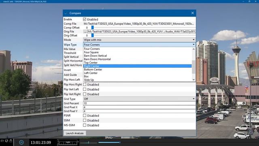Click the audio meters display in bottom bar
Image resolution: width=259 pixels, height=146 pixels.
pos(68,142)
